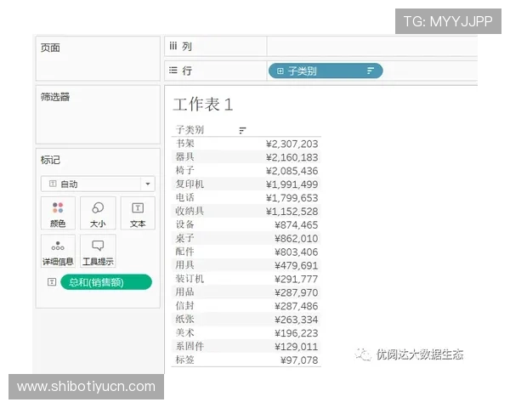The height and width of the screenshot is (408, 510).
Task: Click text-type icon beside 总和(销售额) pill
Action: (52, 281)
